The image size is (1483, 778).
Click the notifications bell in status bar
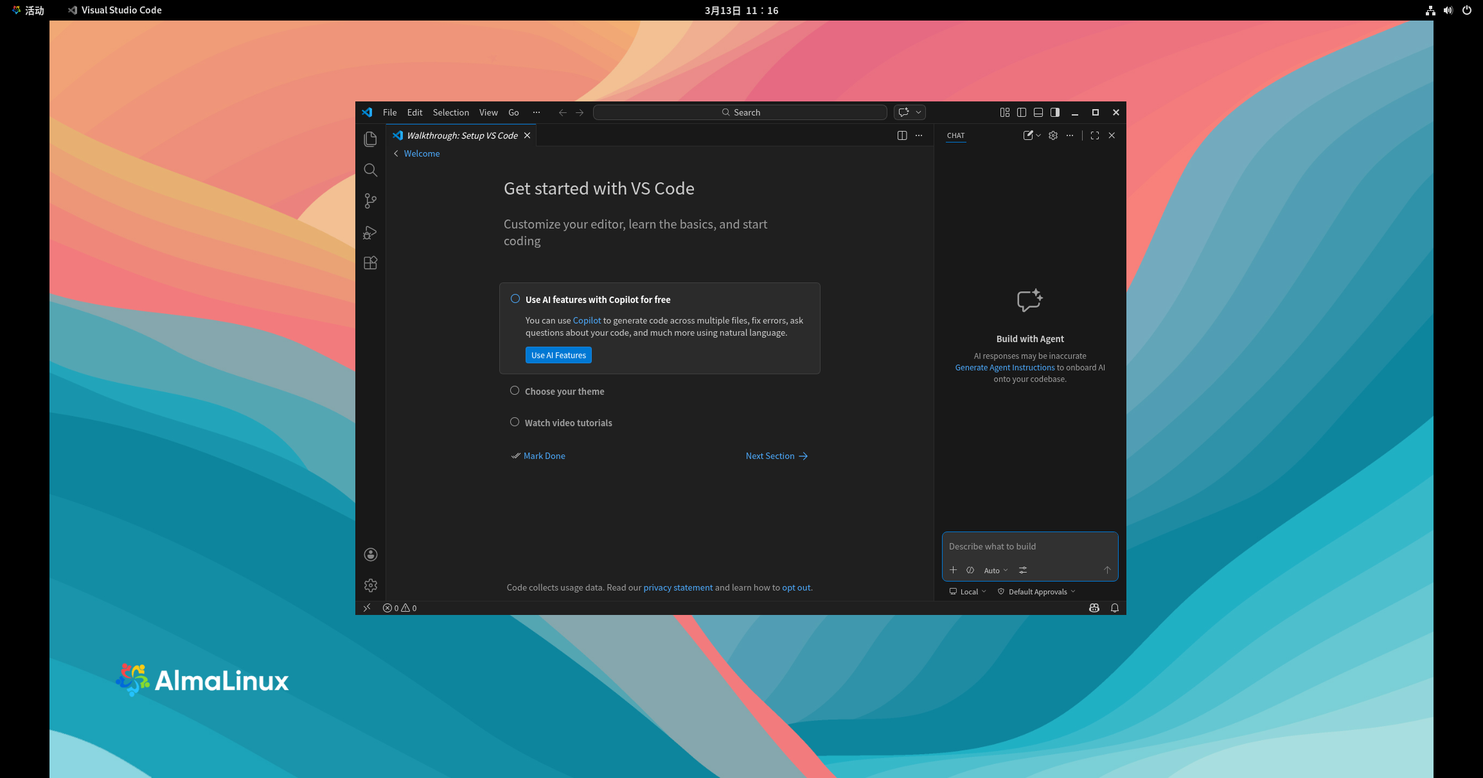pos(1114,608)
